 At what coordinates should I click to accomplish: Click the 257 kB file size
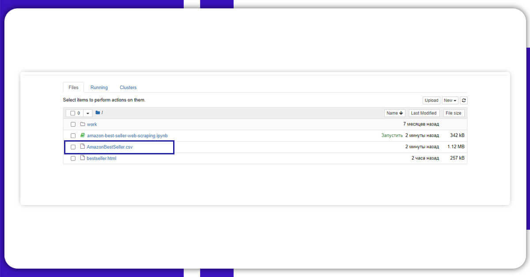[x=457, y=158]
